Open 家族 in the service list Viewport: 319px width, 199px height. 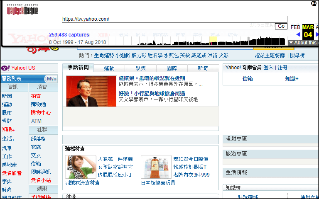coord(36,147)
